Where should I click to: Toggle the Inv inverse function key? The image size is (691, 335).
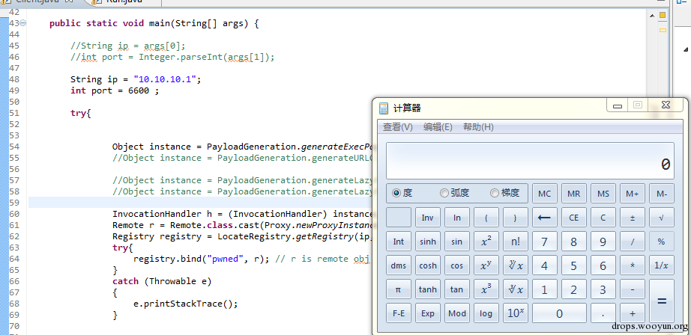coord(427,217)
